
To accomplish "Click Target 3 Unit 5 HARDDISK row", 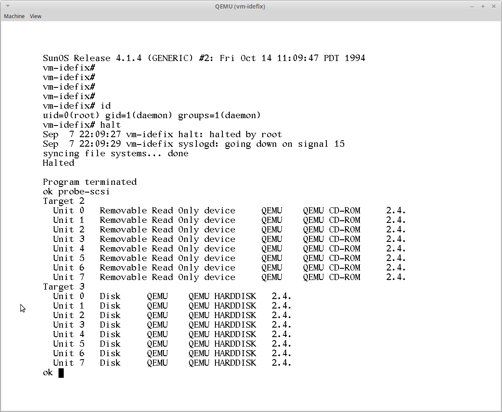I will 172,344.
